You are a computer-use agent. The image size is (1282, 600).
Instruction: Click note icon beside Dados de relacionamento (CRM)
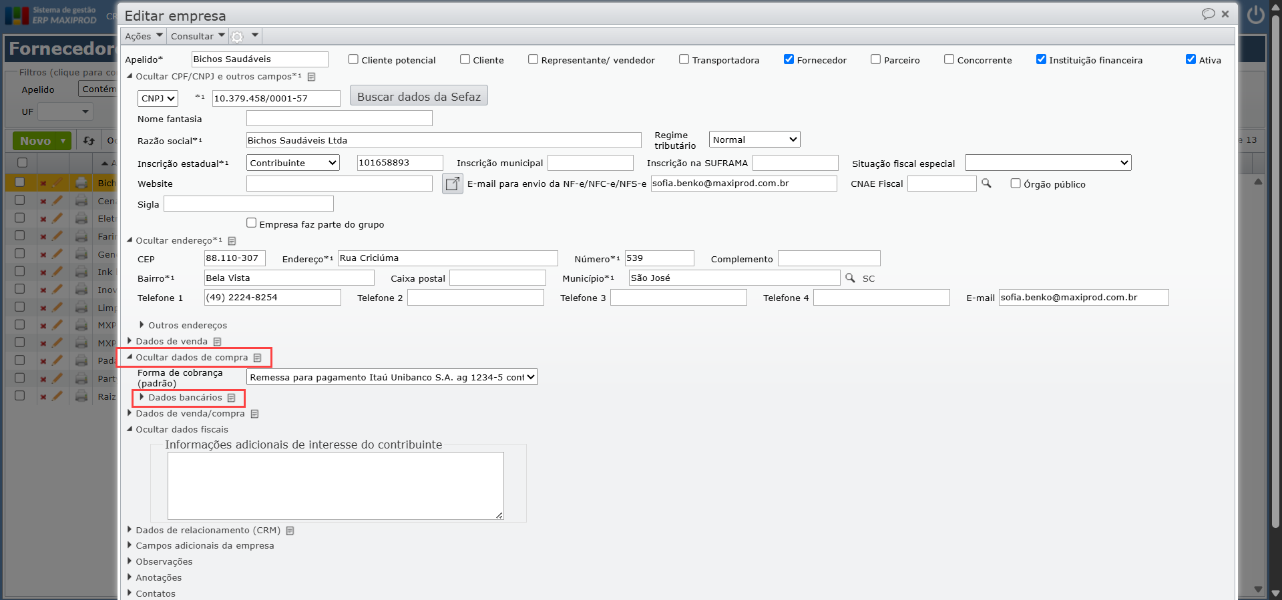[290, 531]
